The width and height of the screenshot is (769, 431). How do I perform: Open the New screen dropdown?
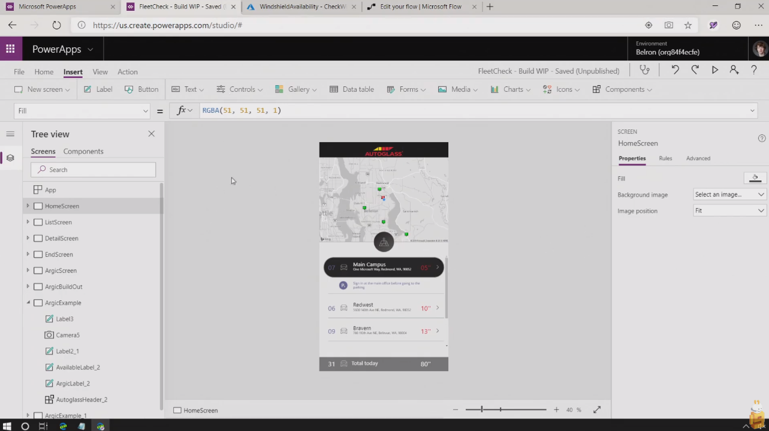click(42, 89)
